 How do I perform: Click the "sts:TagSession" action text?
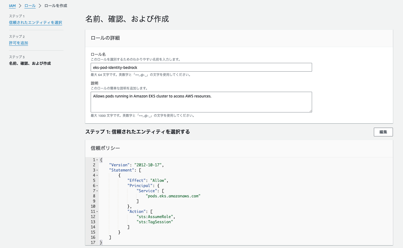point(155,222)
